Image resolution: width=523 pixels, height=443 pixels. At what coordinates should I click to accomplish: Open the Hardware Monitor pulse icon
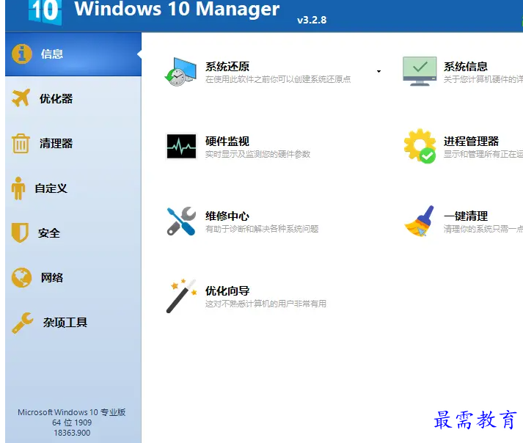(x=181, y=146)
